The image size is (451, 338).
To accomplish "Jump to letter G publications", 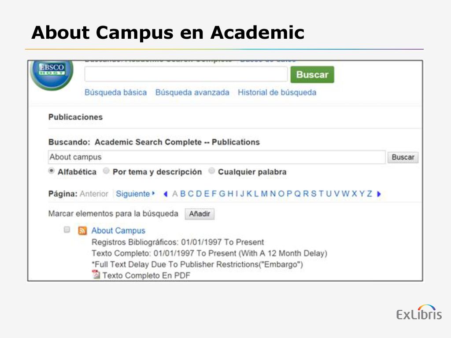I will click(x=222, y=194).
